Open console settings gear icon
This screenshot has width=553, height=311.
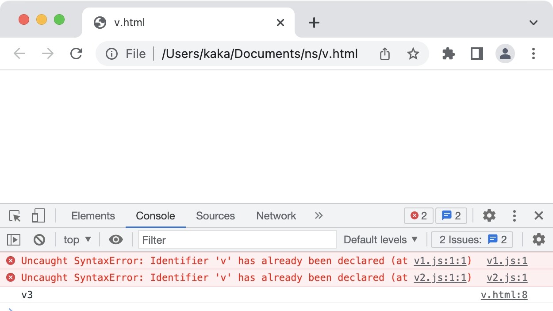pyautogui.click(x=538, y=240)
